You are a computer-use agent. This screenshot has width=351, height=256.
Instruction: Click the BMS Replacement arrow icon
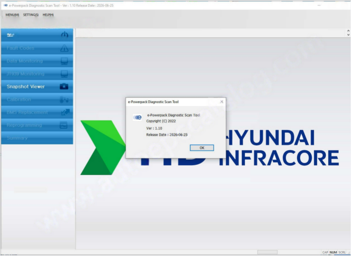pyautogui.click(x=64, y=113)
